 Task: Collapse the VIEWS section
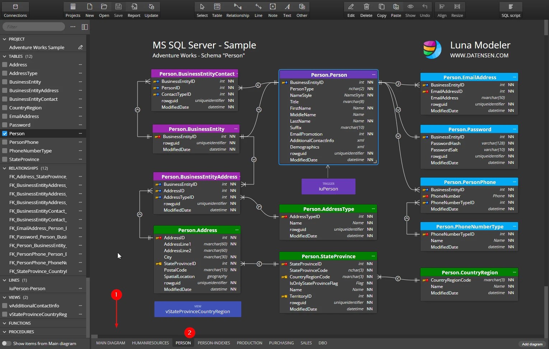click(4, 297)
